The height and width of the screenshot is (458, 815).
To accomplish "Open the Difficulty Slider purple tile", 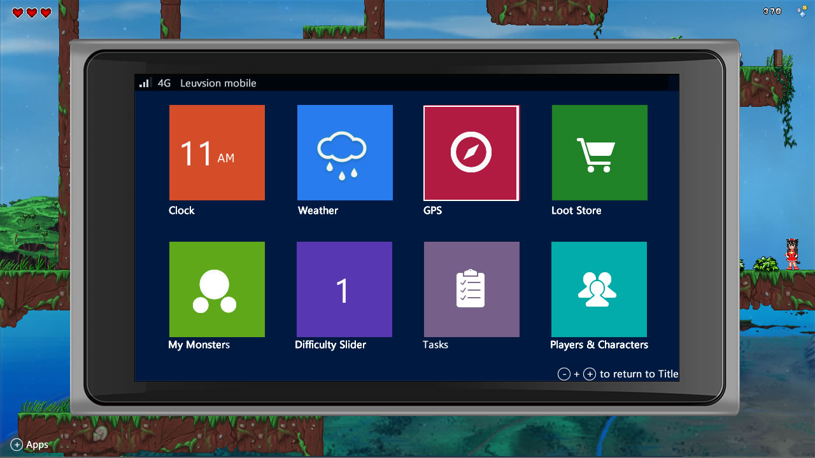I will coord(344,289).
